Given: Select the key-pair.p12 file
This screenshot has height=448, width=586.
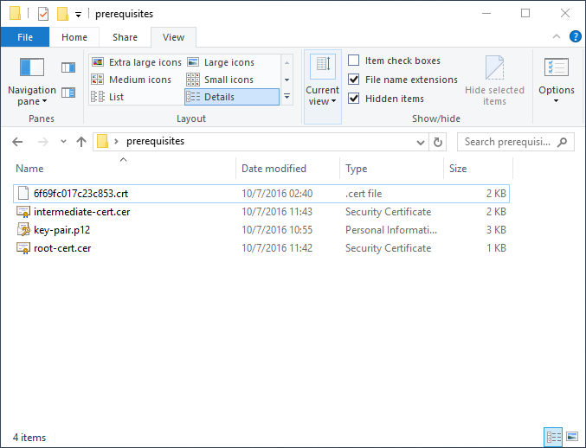Looking at the screenshot, I should [61, 230].
